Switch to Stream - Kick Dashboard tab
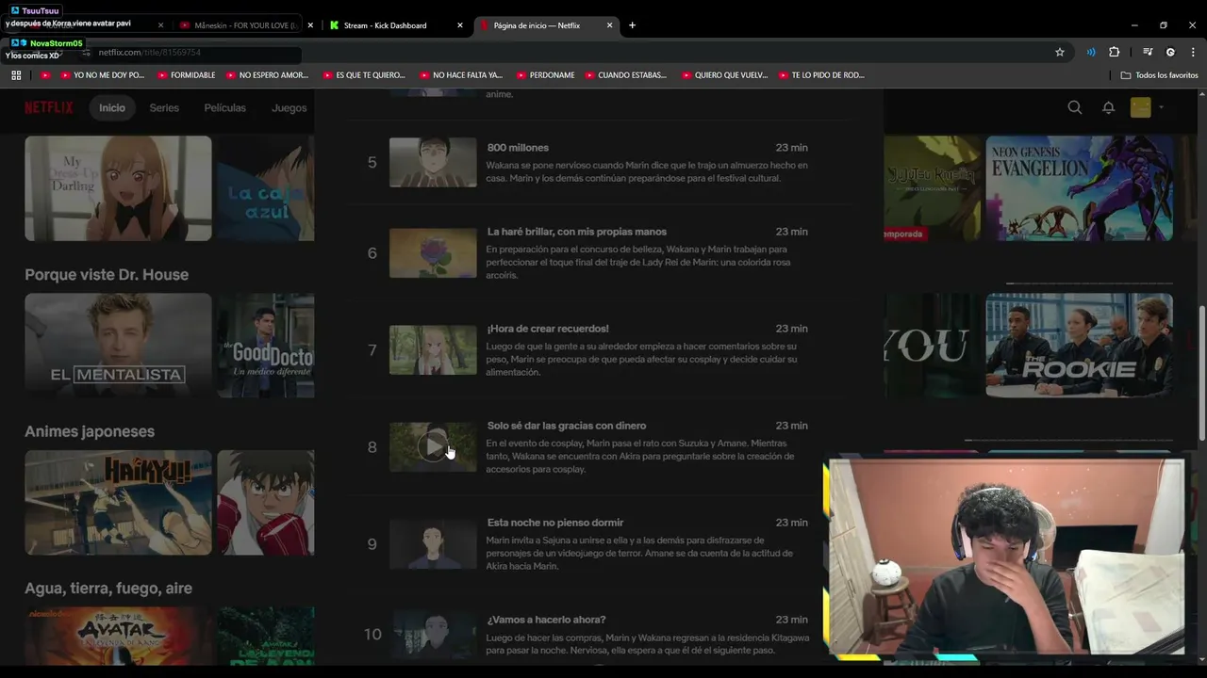The image size is (1207, 678). coord(395,25)
